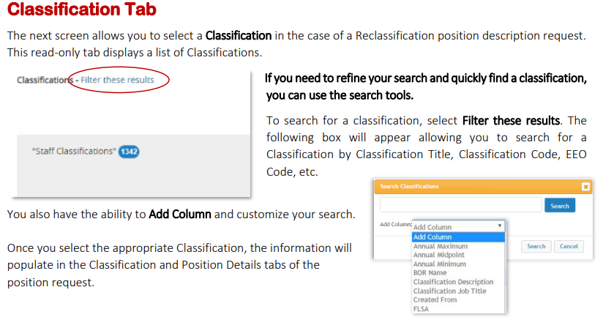Click the 1342 count badge
Image resolution: width=603 pixels, height=320 pixels.
[129, 152]
